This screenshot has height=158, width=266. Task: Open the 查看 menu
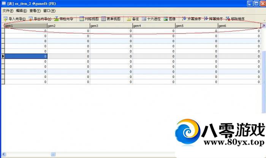click(x=35, y=11)
